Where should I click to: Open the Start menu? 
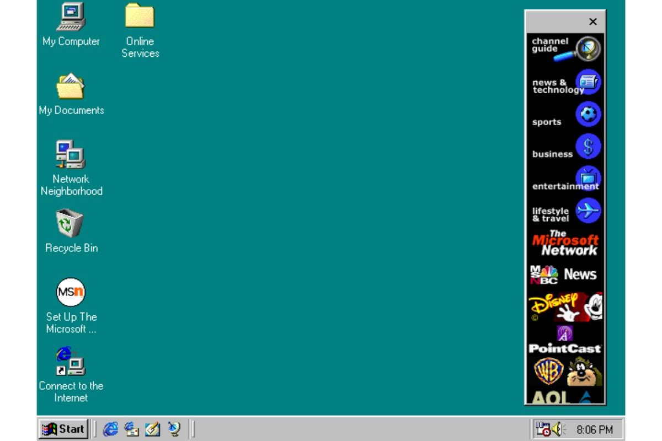(63, 429)
